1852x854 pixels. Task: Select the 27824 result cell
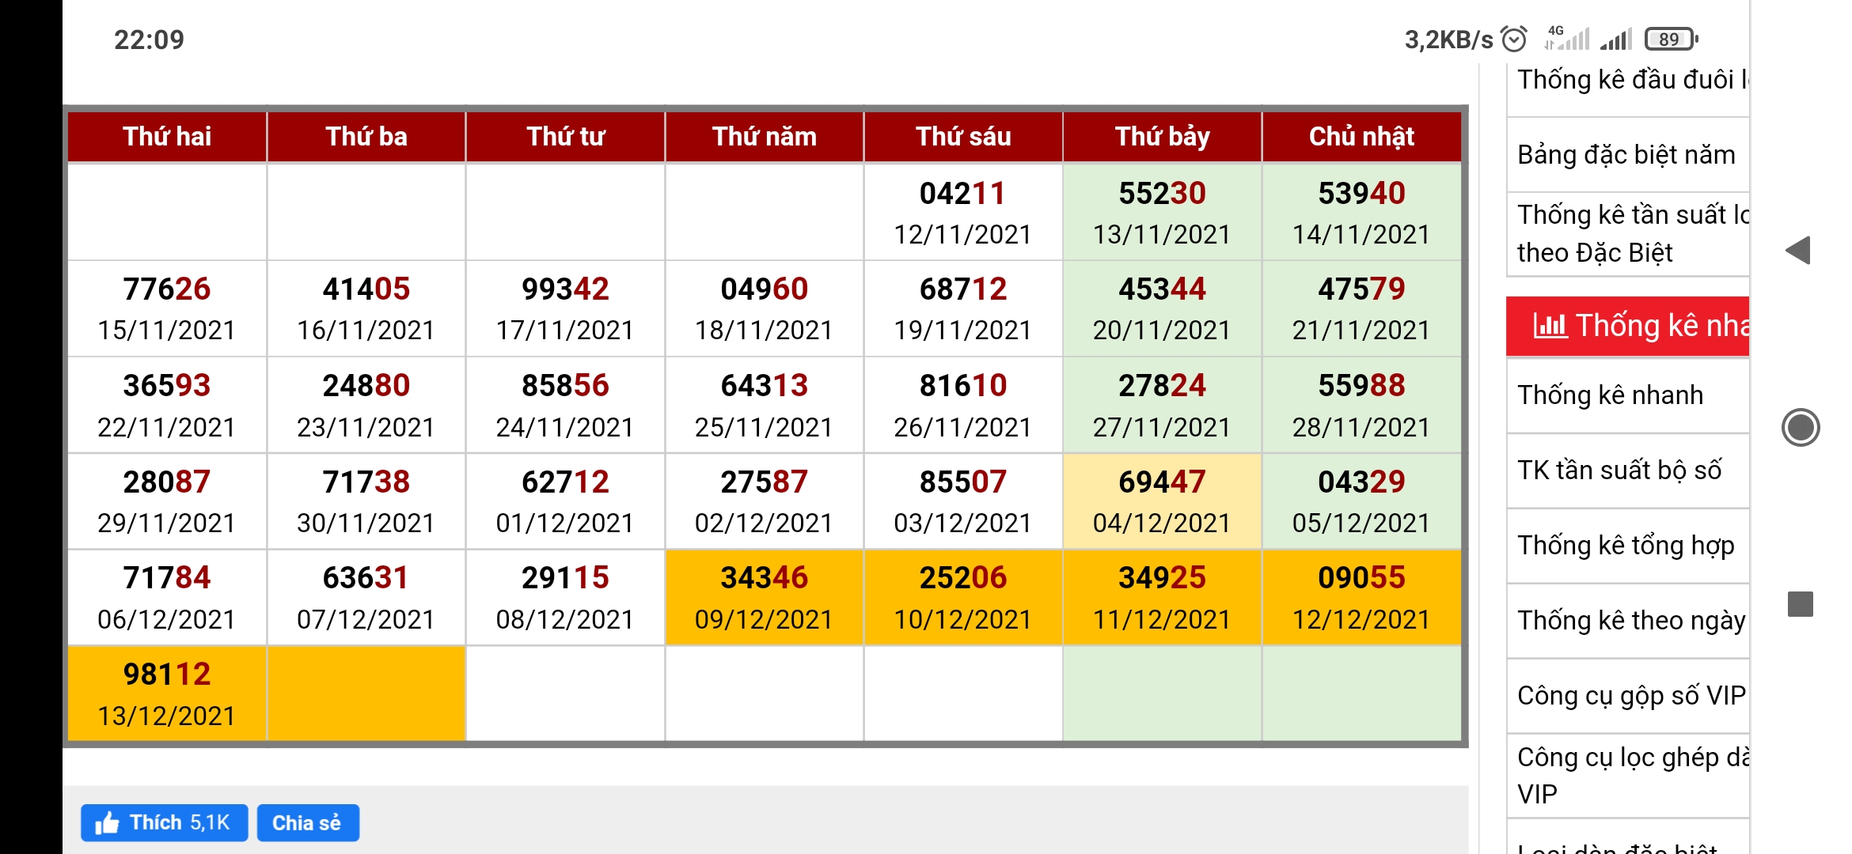click(1163, 405)
